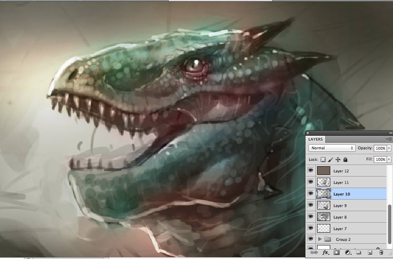
Task: Select the LAYERS tab
Action: [315, 139]
